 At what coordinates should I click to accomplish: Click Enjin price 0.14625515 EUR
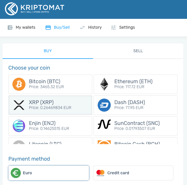pos(49,128)
